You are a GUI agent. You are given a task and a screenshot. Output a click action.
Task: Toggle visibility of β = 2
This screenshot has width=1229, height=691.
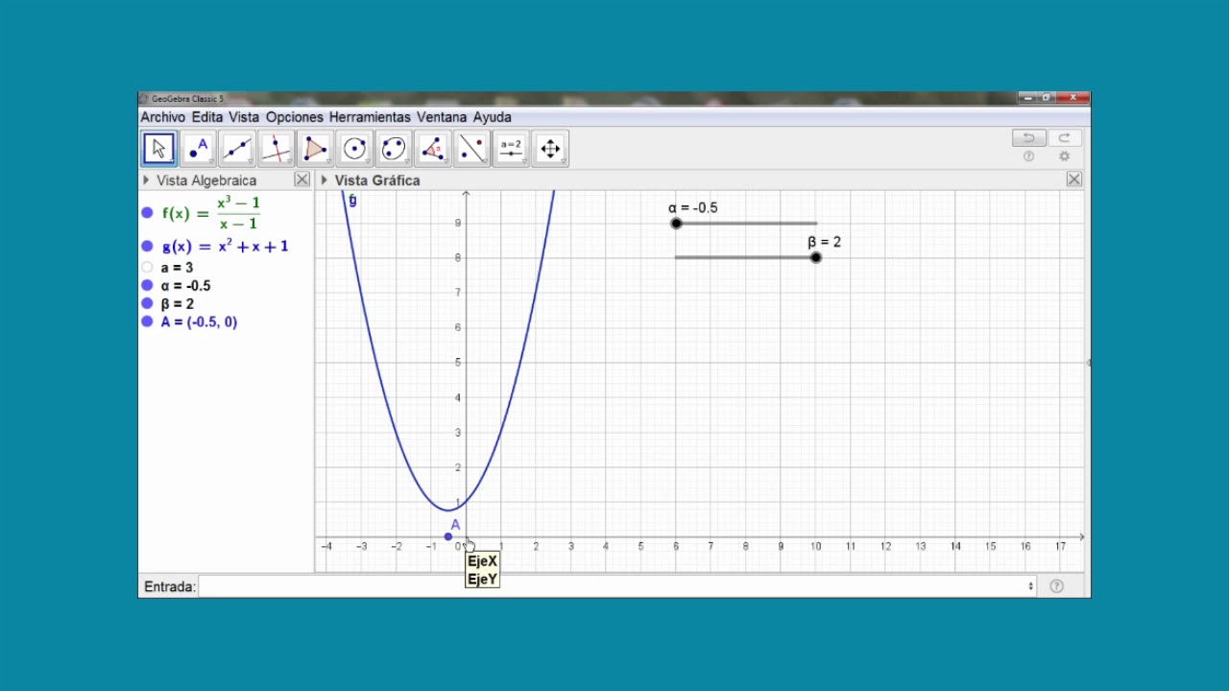[x=147, y=303]
